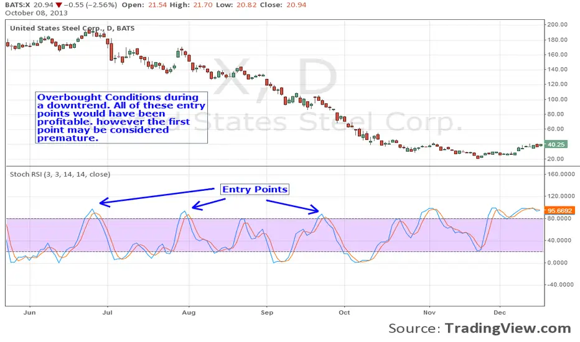The image size is (580, 342).
Task: Click the Close value 20.94
Action: [x=296, y=5]
